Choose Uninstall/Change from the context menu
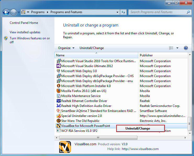This screenshot has height=156, width=194. pos(140,128)
